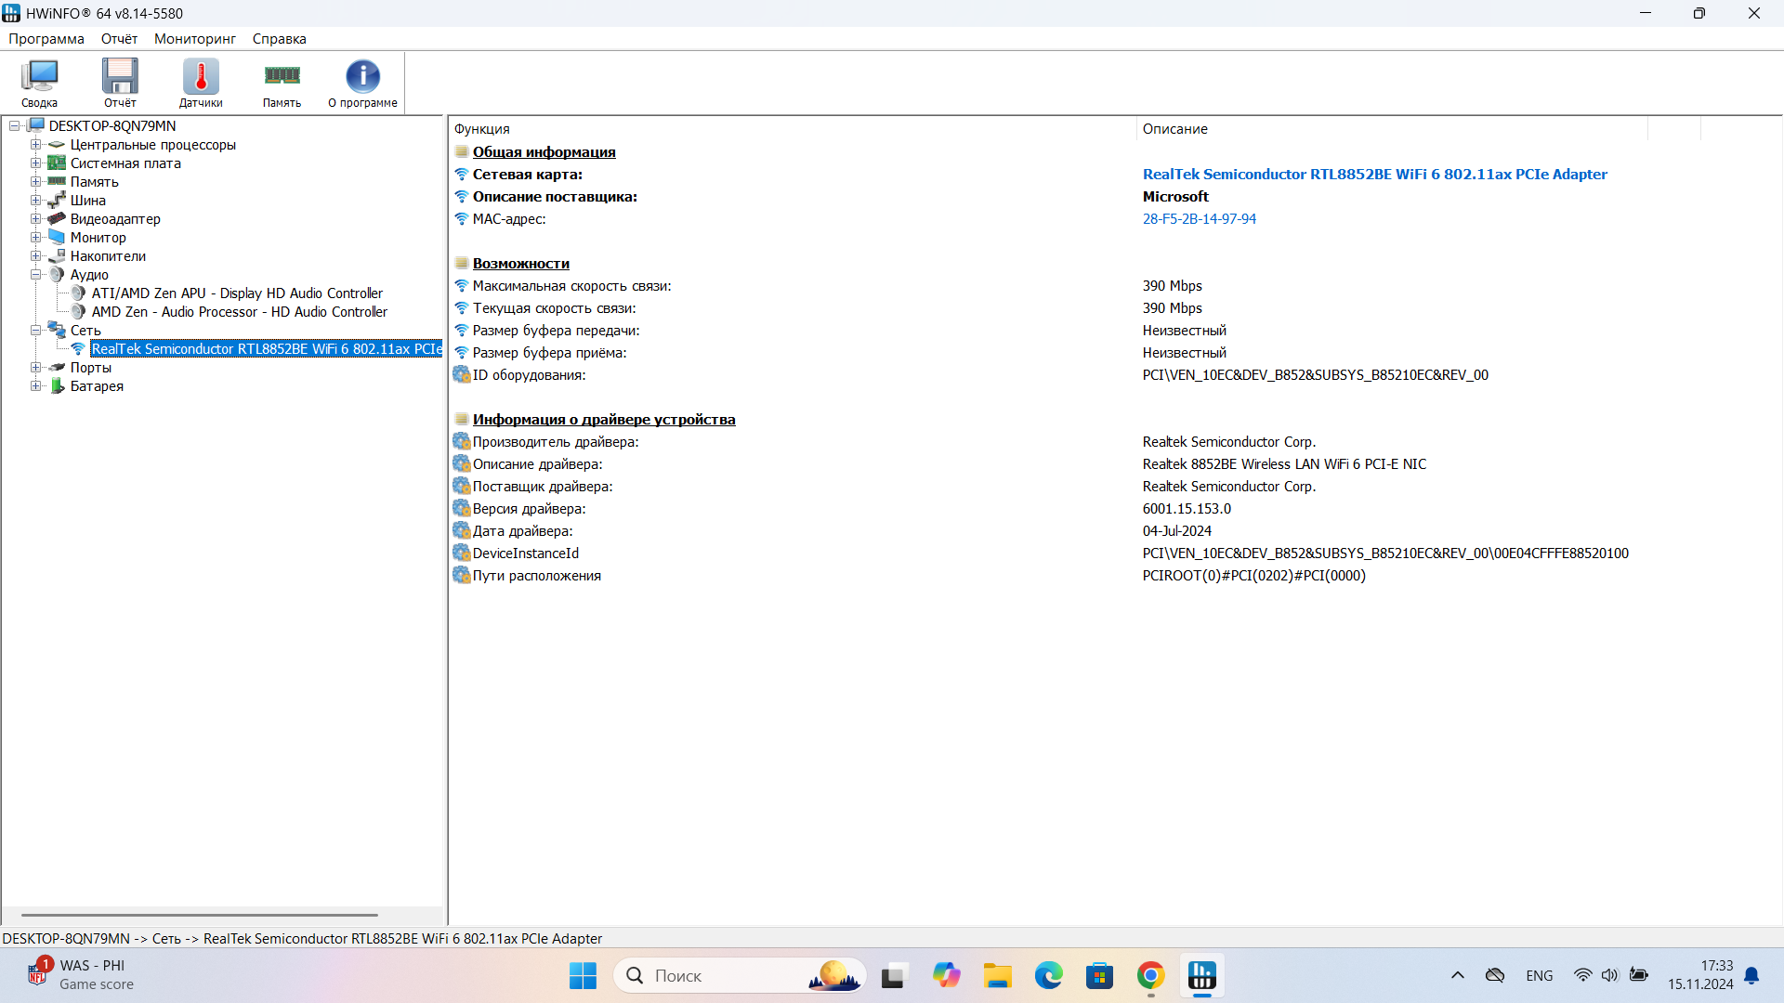Open the Справка menu
Image resolution: width=1784 pixels, height=1003 pixels.
click(279, 39)
